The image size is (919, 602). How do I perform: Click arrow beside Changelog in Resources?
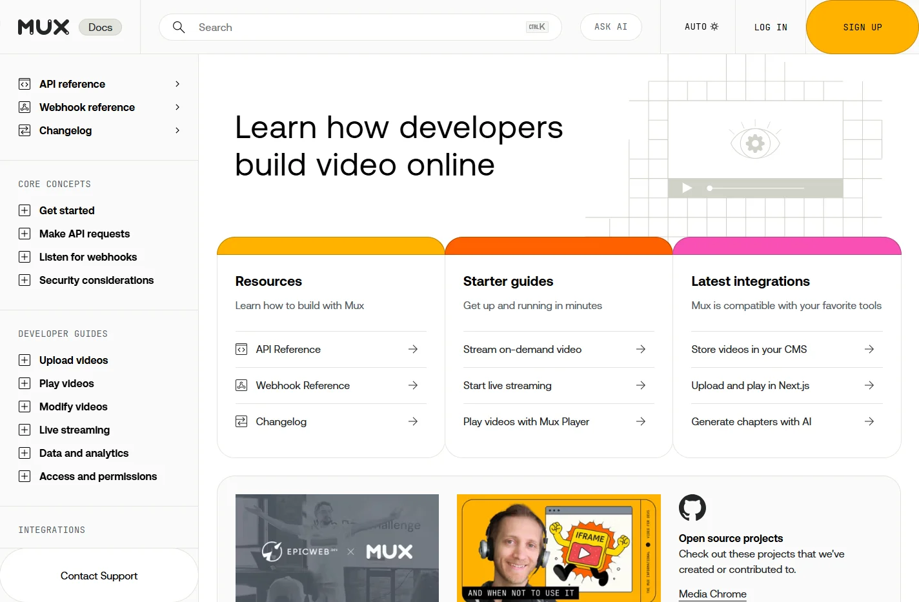pyautogui.click(x=413, y=421)
